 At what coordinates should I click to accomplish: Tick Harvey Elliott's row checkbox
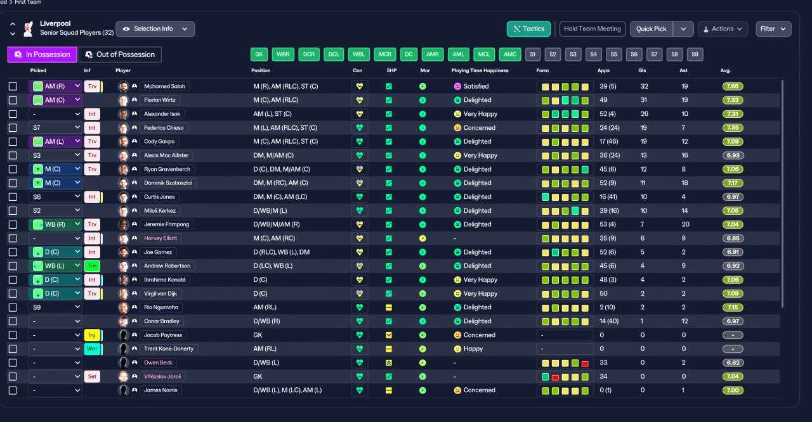(13, 238)
